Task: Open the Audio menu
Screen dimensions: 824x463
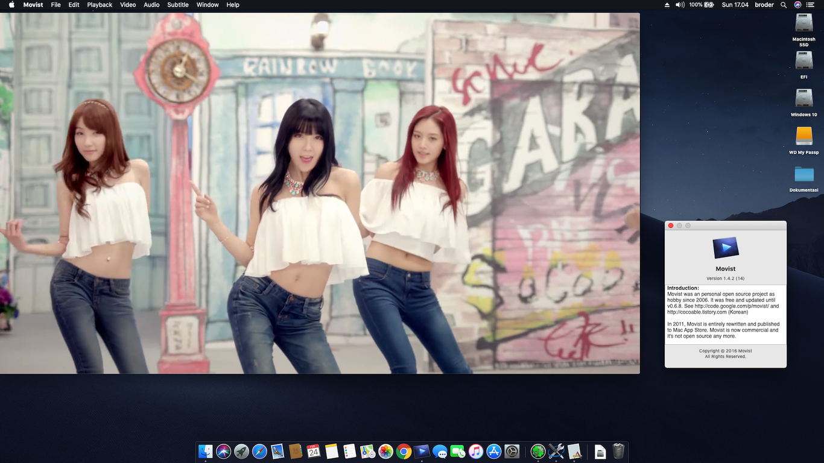Action: [151, 5]
